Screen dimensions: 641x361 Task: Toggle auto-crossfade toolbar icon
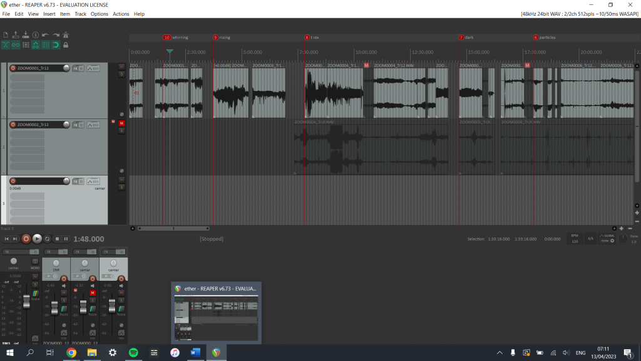(x=6, y=45)
